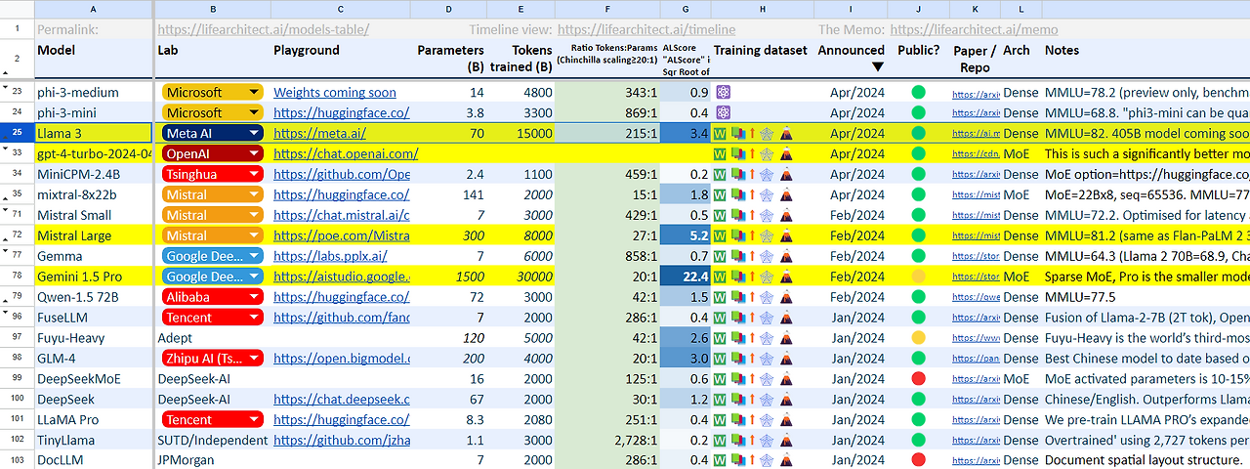Click the atom icon in phi-3-medium row
This screenshot has height=469, width=1250.
click(x=724, y=92)
